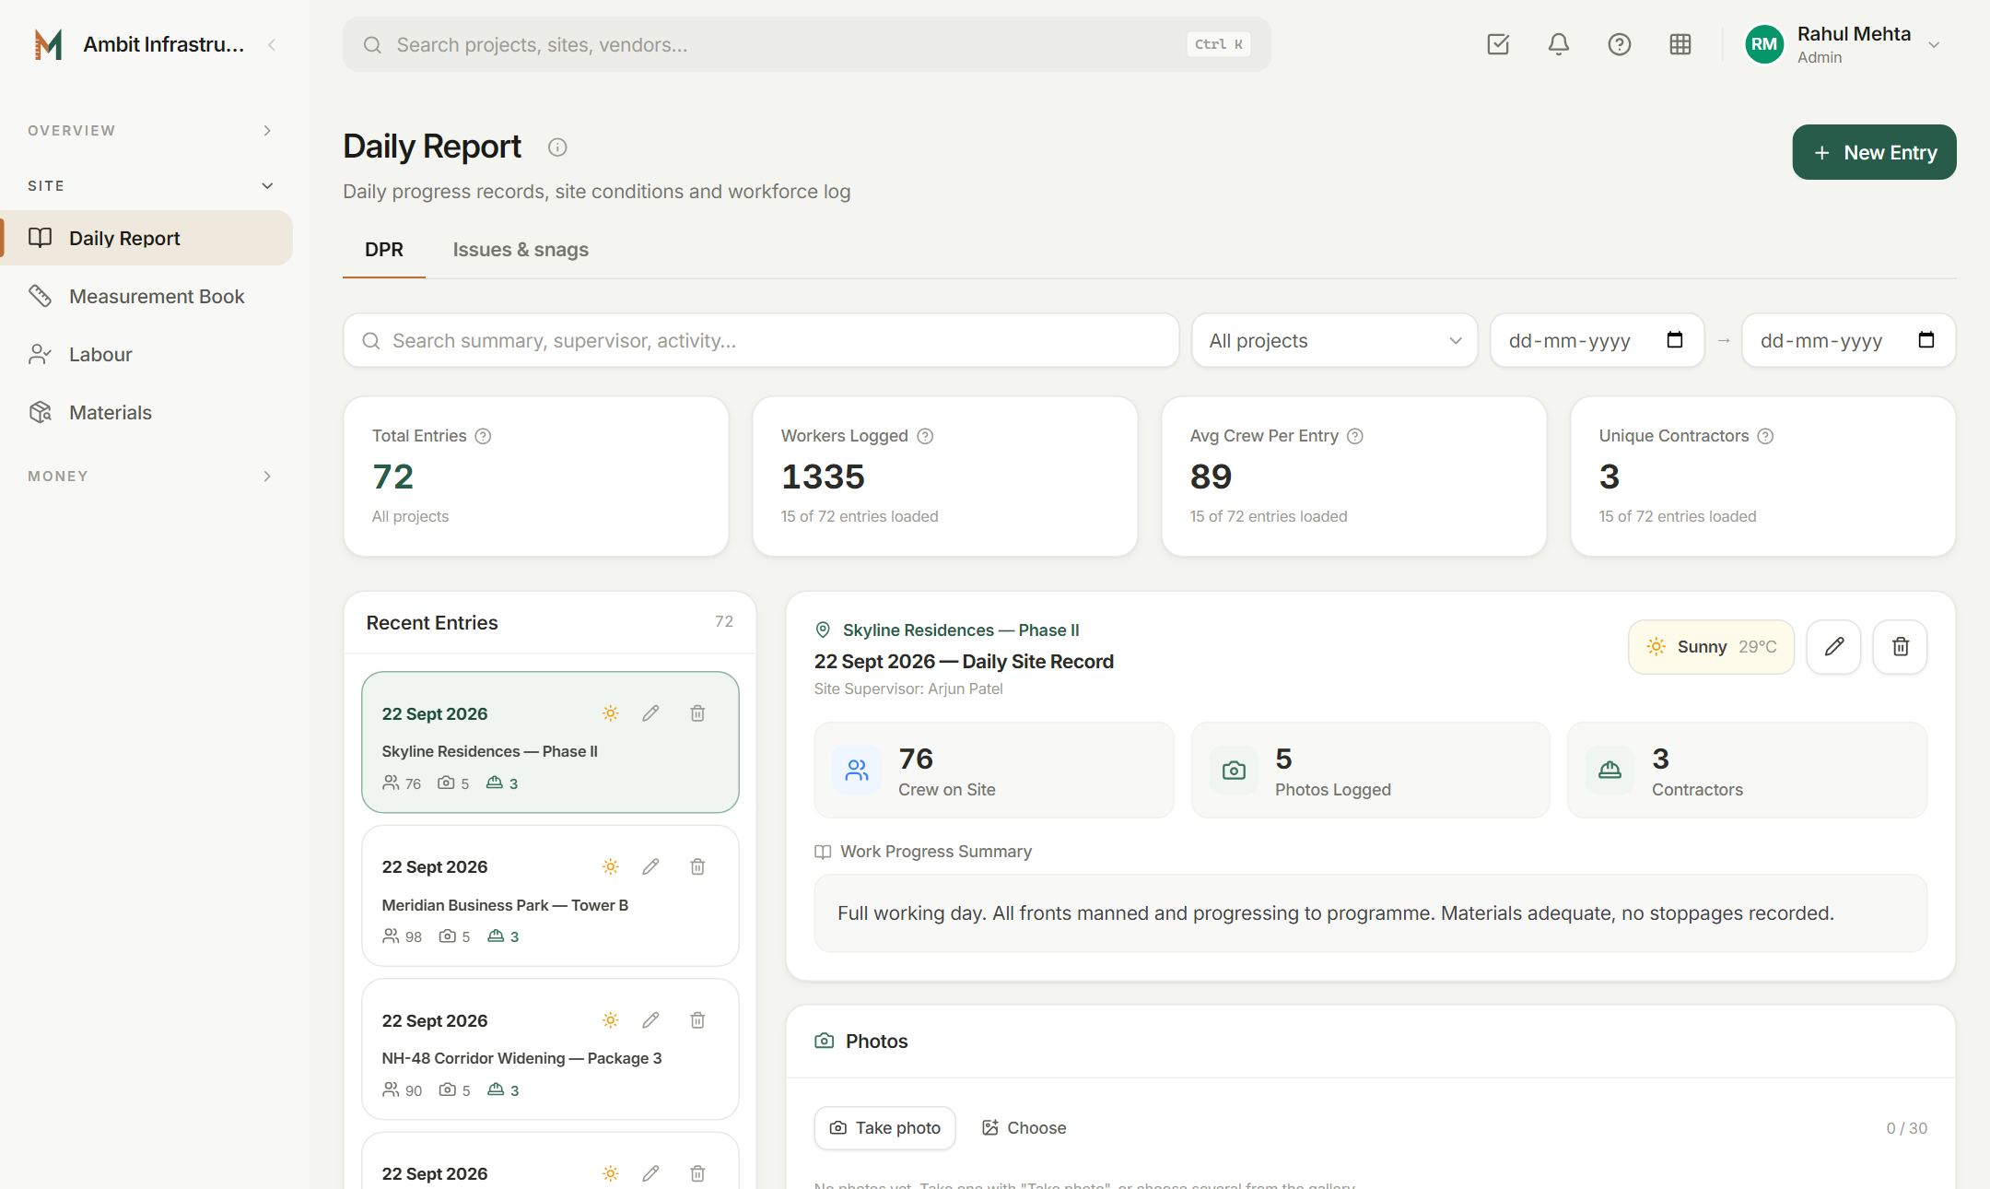Click help icon next to Avg Crew Per Entry
1990x1189 pixels.
tap(1355, 436)
